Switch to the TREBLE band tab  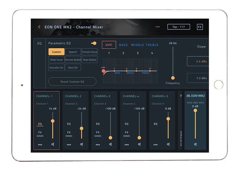152,45
